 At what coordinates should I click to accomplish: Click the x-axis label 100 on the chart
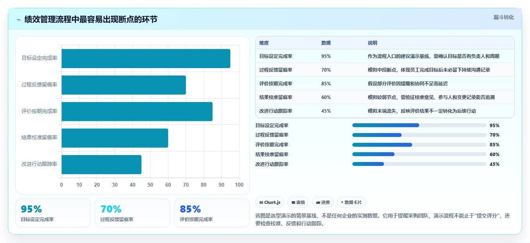239,185
